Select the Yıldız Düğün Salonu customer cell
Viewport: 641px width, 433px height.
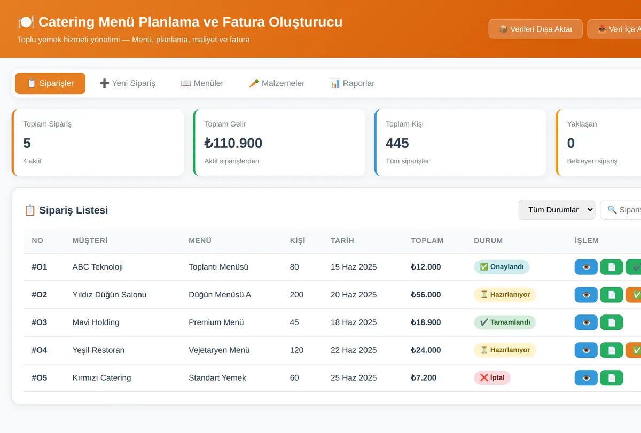click(110, 295)
